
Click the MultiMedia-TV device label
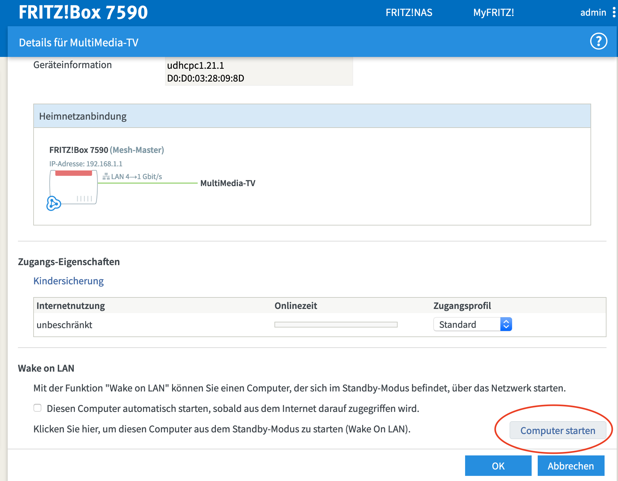(228, 183)
